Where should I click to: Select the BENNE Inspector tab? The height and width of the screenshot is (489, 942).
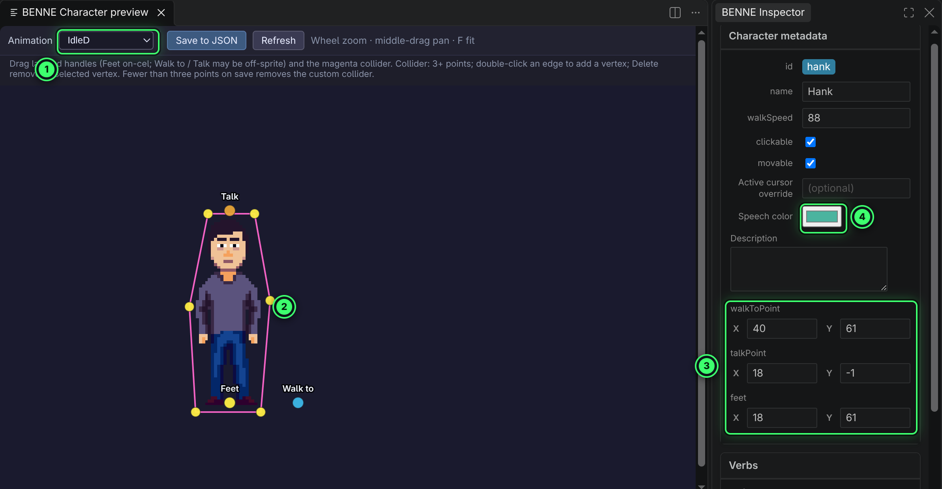click(763, 13)
